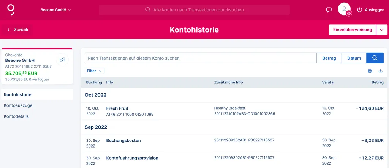Open the Beeone GmbH company dropdown

coord(55,10)
